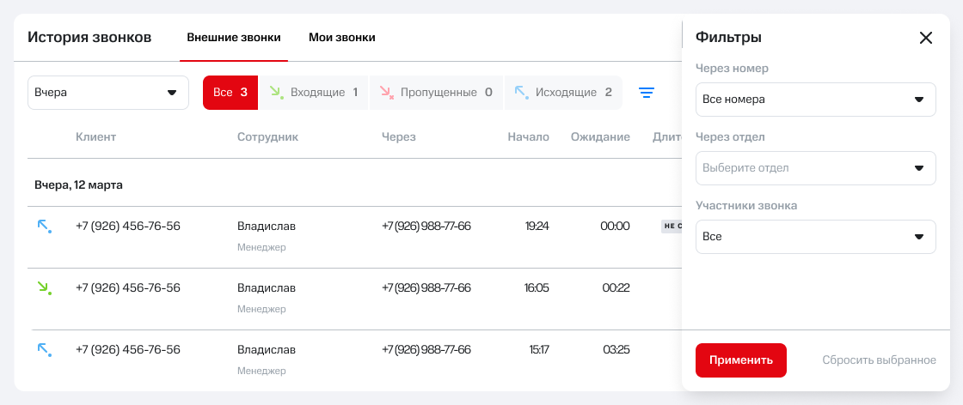Switch to the Мои звонки tab
Viewport: 963px width, 405px height.
pyautogui.click(x=341, y=38)
